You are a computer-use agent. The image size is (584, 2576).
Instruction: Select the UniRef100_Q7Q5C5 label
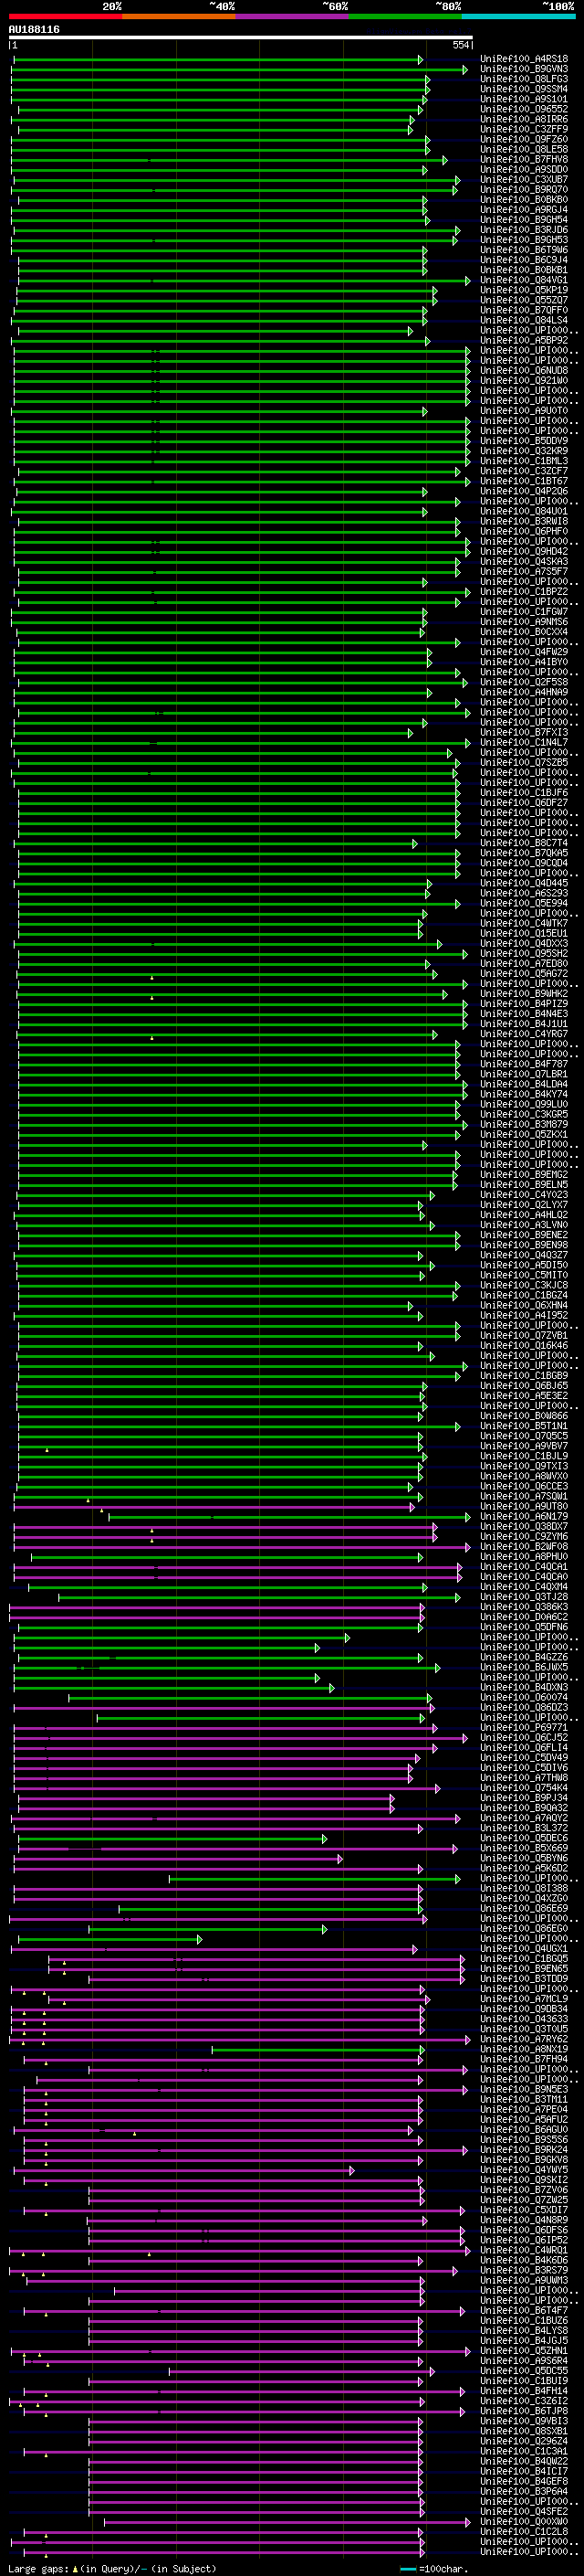click(524, 1436)
